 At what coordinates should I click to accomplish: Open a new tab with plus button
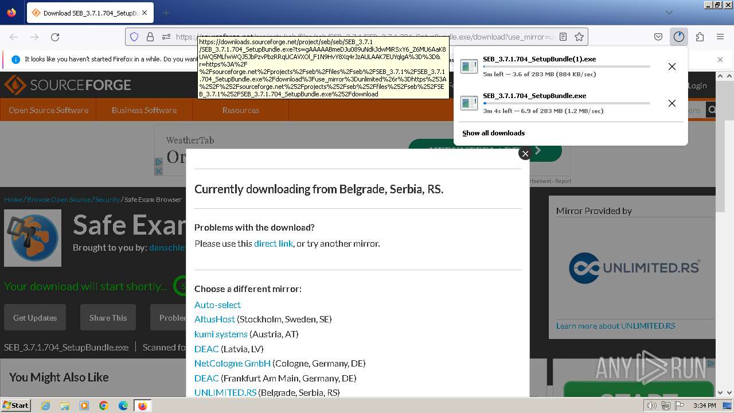[x=166, y=13]
